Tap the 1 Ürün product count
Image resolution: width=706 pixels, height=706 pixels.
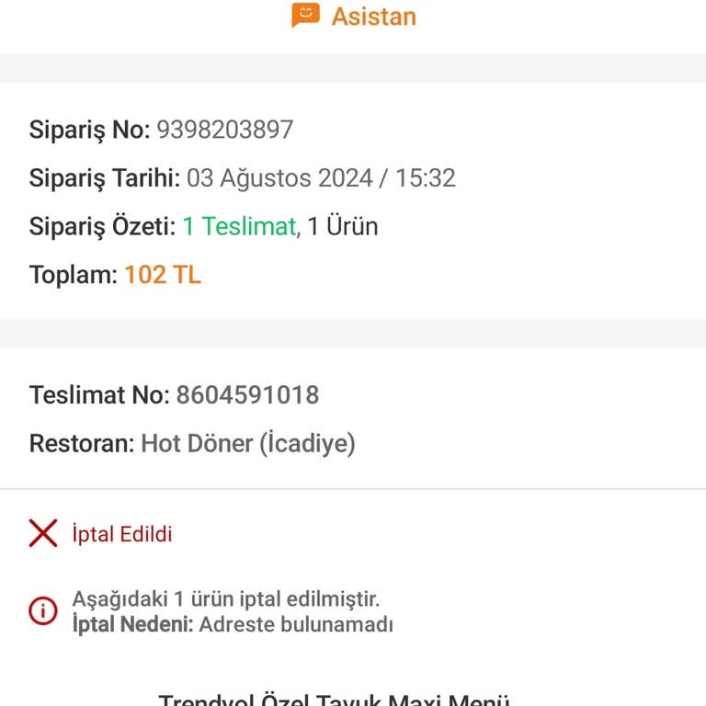point(343,226)
